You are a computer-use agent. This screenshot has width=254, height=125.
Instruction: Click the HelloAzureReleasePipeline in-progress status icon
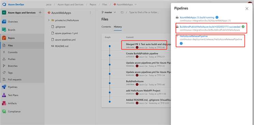pyautogui.click(x=181, y=44)
